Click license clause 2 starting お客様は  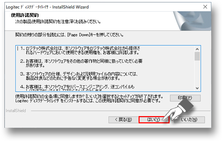pos(81,63)
